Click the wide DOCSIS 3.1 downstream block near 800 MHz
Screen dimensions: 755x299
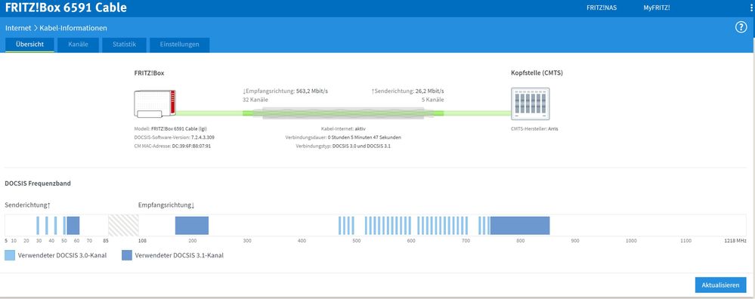point(520,226)
